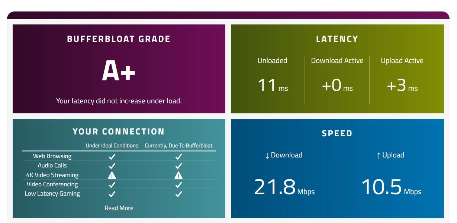
Task: Click the Unloaded 11 ms latency value
Action: pyautogui.click(x=273, y=85)
